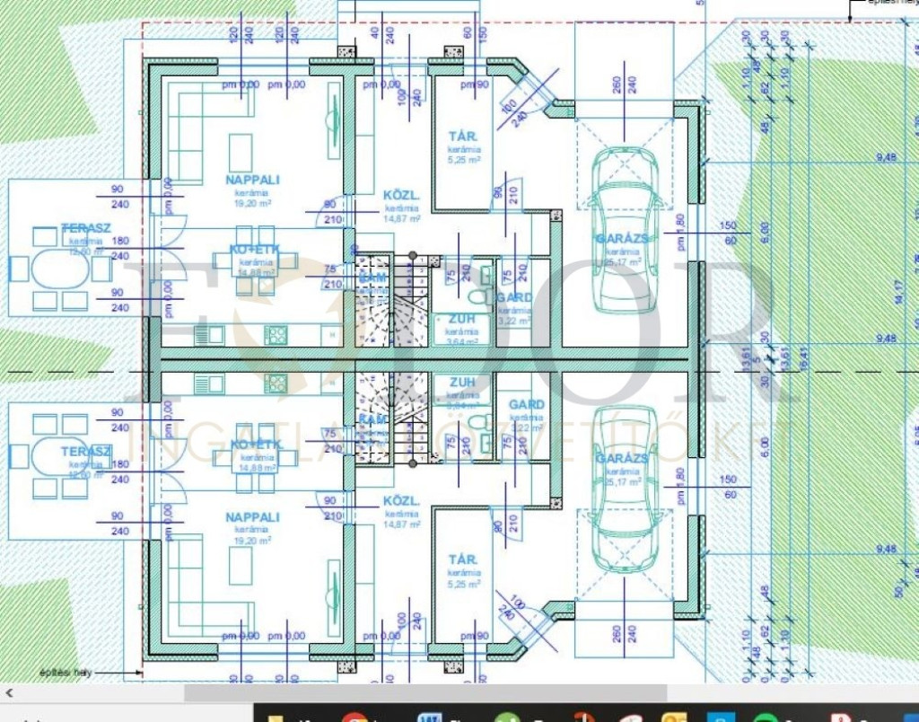Image resolution: width=919 pixels, height=722 pixels.
Task: Click the scroll left arrow
Action: [10, 693]
